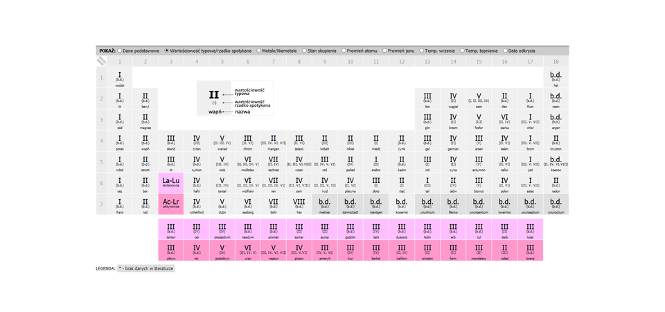Select the radon element cell
Viewport: 665px width, 312px height.
(556, 183)
